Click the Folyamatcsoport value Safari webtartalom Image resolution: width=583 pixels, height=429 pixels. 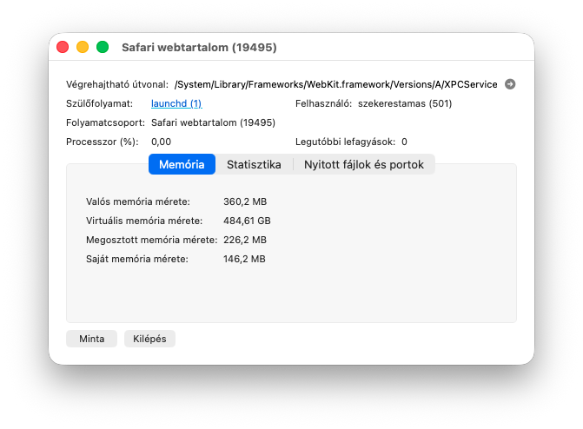[x=213, y=122]
